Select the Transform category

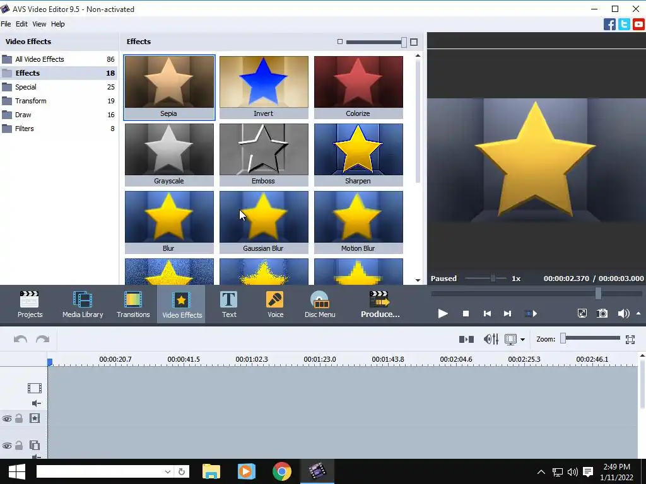point(59,101)
